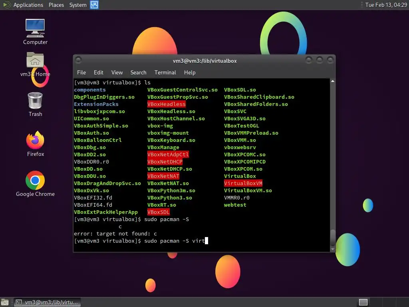Click the 'libvboxjxpcom.so' file name

99,112
